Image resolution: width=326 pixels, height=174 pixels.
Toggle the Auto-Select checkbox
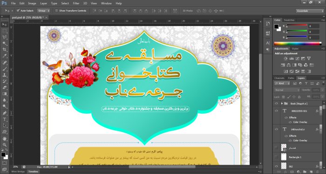point(18,10)
